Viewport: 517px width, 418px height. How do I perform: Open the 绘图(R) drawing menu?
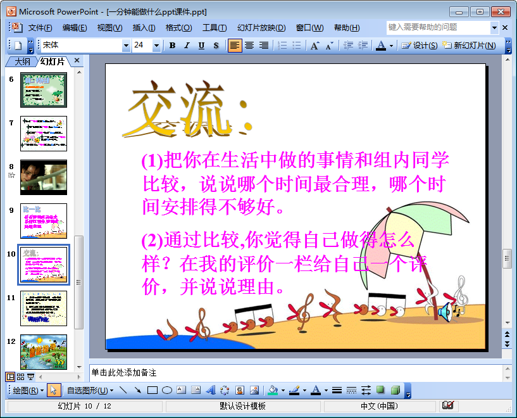pyautogui.click(x=28, y=391)
